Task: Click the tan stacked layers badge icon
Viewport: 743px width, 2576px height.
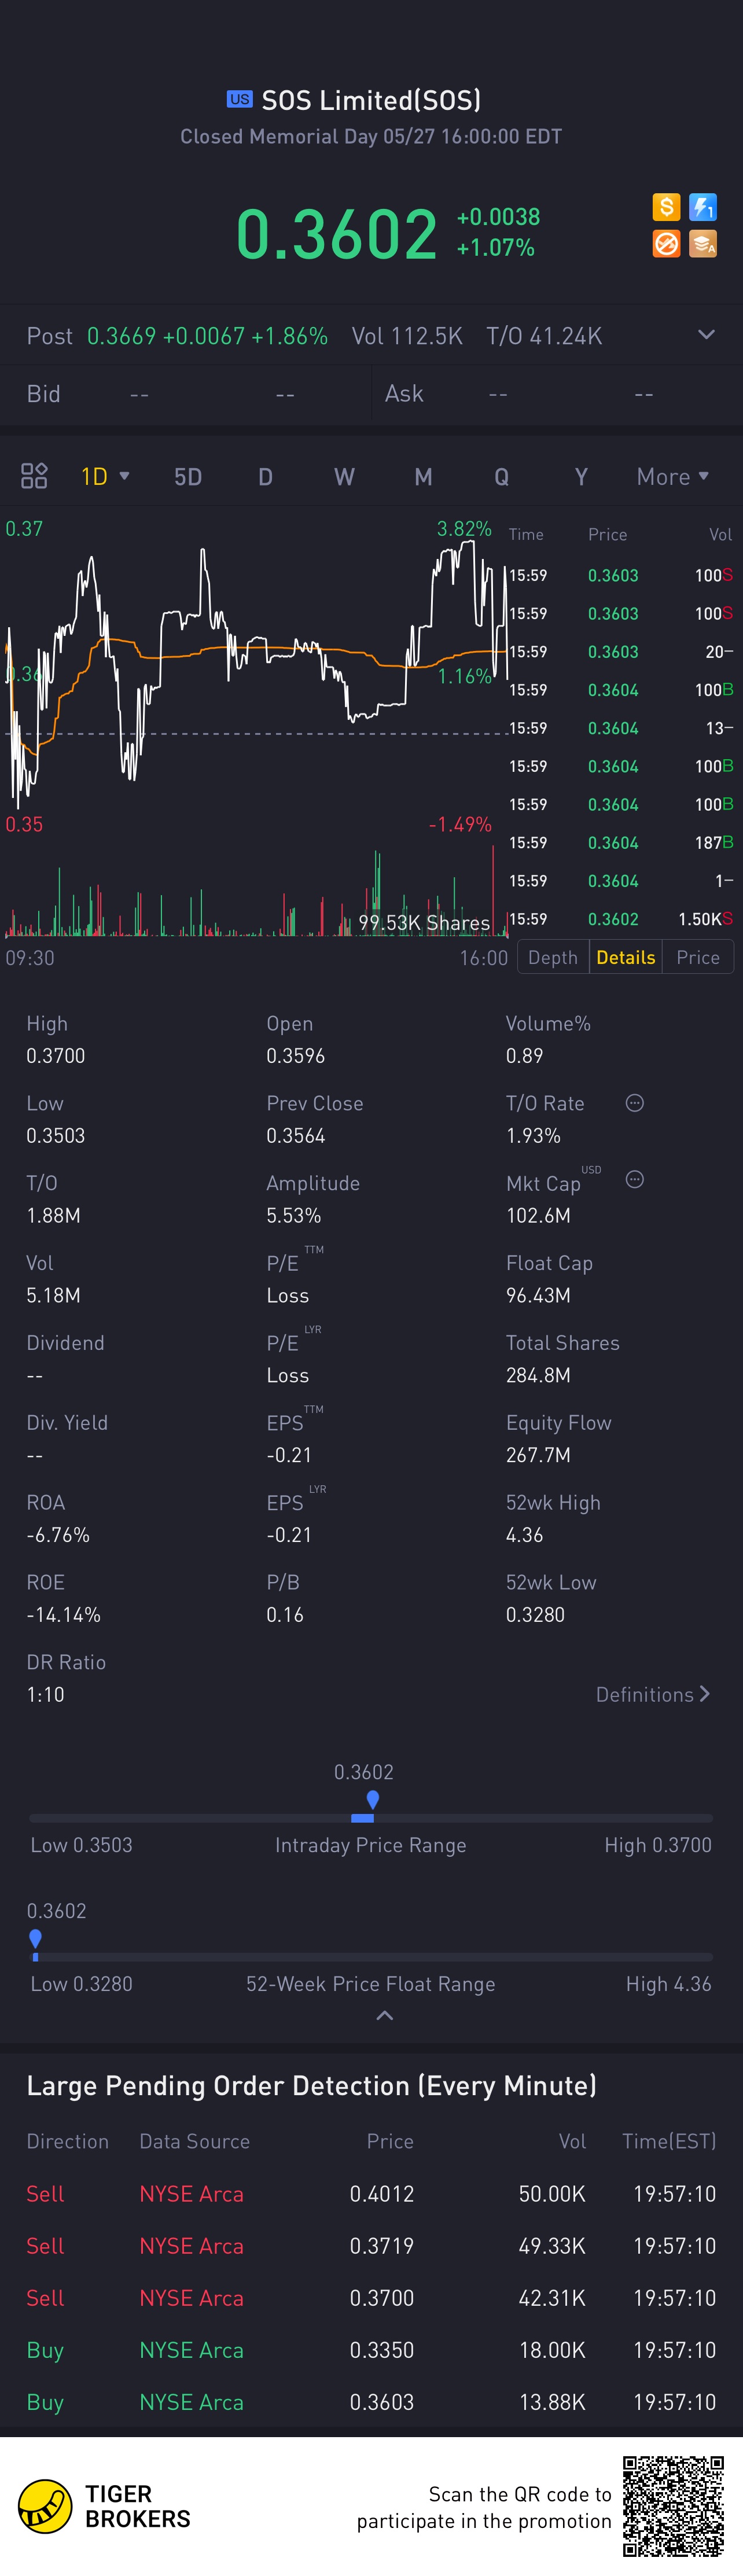Action: pos(703,243)
